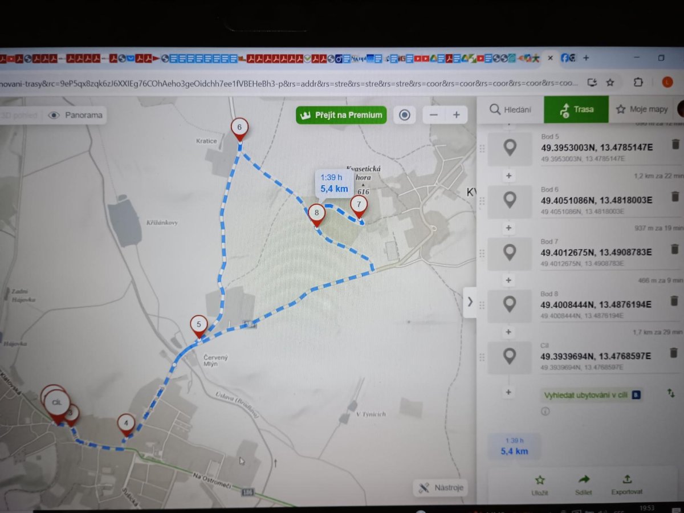
Task: Click the drag handle for Bod 6
Action: point(482,201)
